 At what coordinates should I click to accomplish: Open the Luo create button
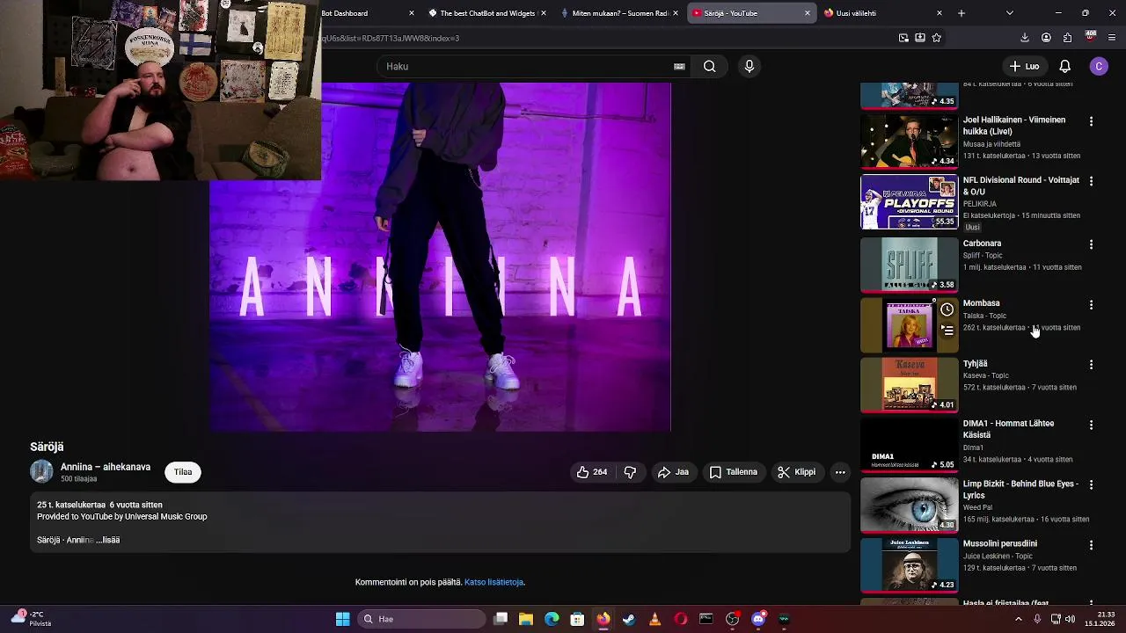(1024, 67)
